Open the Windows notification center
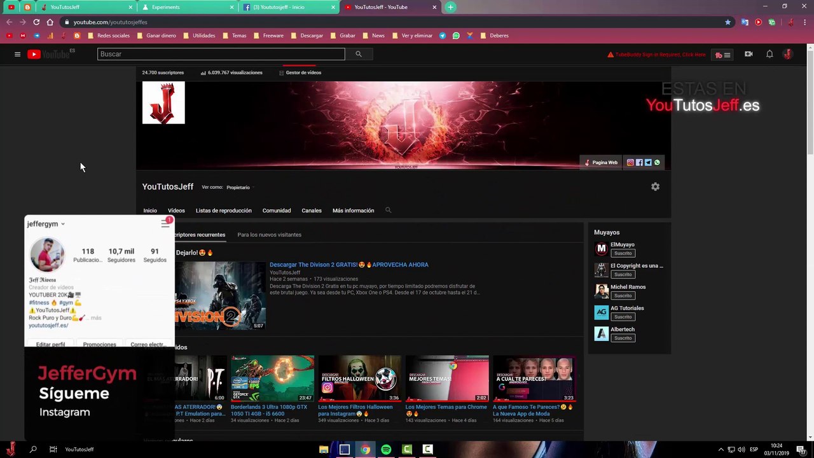 (x=801, y=449)
